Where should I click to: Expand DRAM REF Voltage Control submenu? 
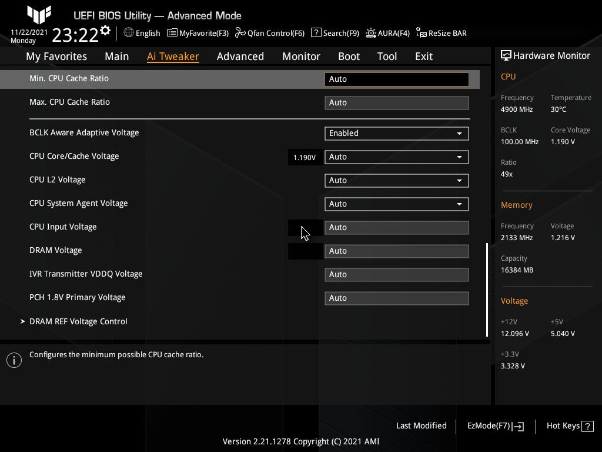pyautogui.click(x=78, y=321)
